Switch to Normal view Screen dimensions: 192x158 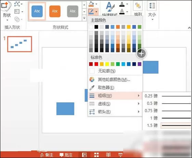[85, 155]
